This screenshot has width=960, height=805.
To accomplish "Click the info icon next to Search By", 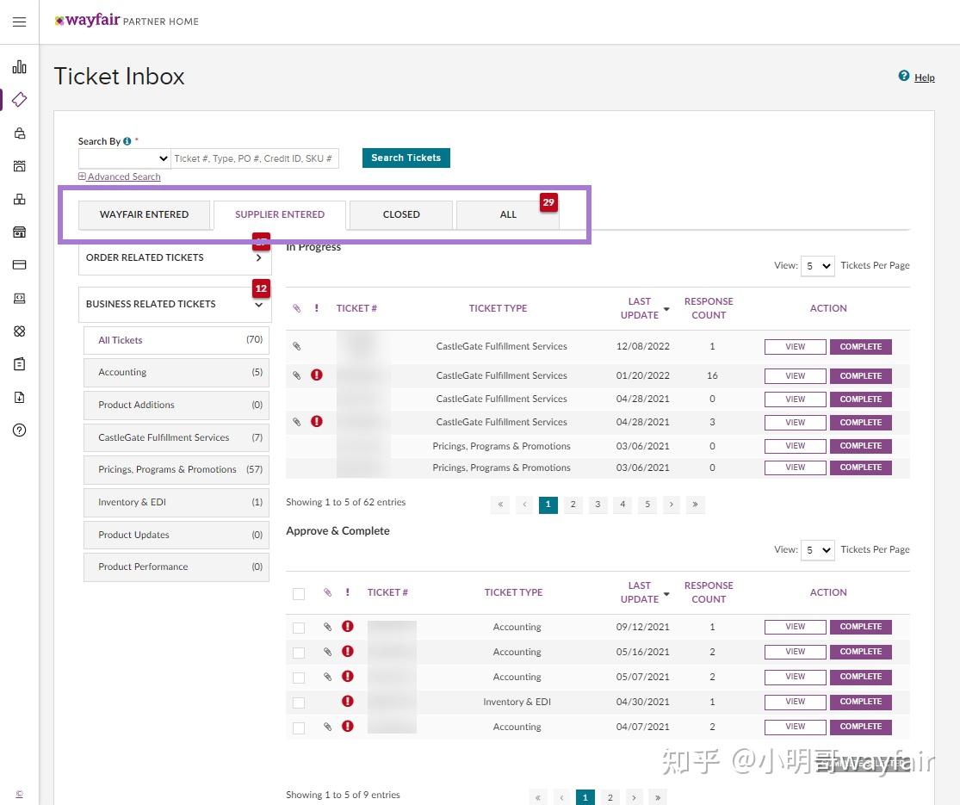I will coord(126,139).
